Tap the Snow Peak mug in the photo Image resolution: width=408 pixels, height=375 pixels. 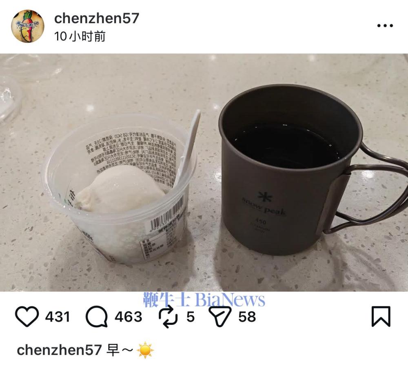click(310, 169)
